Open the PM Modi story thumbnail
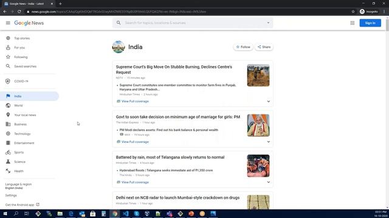 tap(258, 125)
